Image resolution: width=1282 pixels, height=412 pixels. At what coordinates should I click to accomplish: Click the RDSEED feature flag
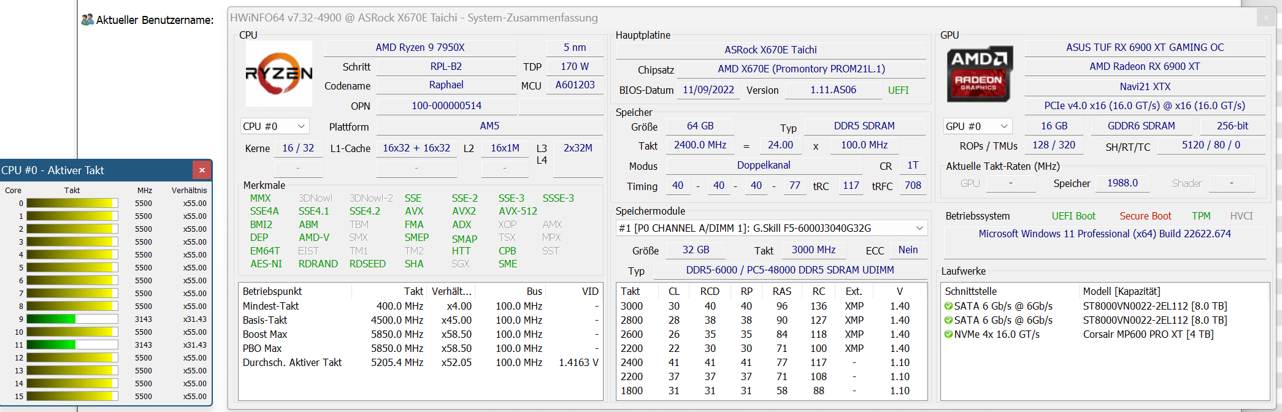[x=367, y=264]
